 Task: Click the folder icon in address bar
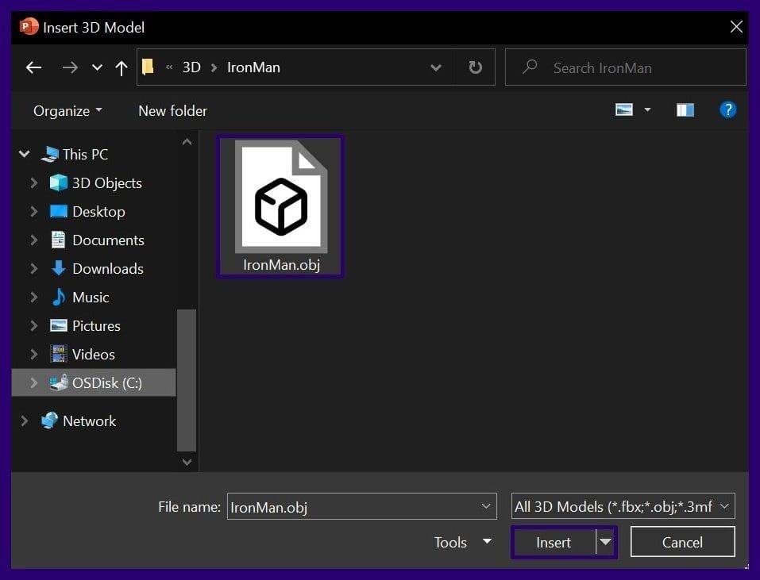[148, 67]
